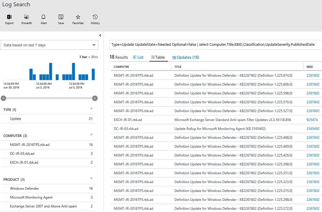Screen dimensions: 322x212
Task: Open KBID link 925474
Action: click(312, 120)
